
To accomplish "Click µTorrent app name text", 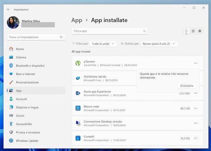I will pyautogui.click(x=89, y=62).
